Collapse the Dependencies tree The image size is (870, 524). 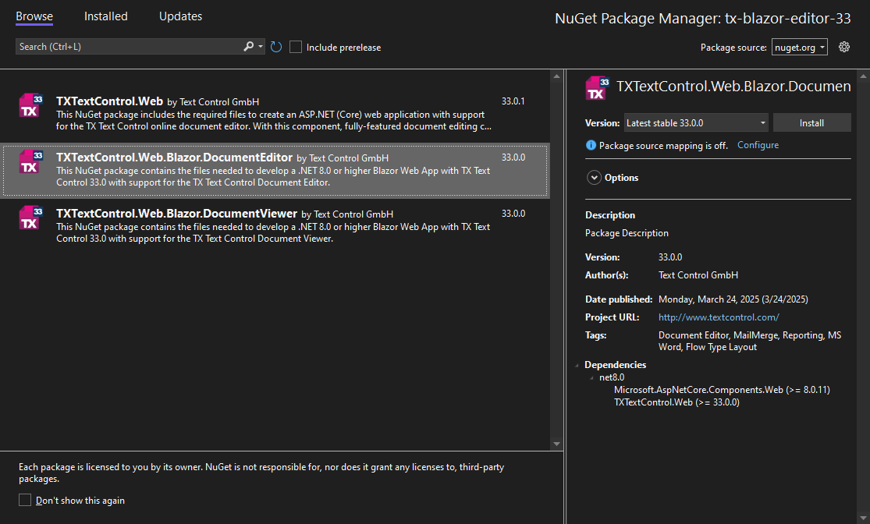coord(577,365)
